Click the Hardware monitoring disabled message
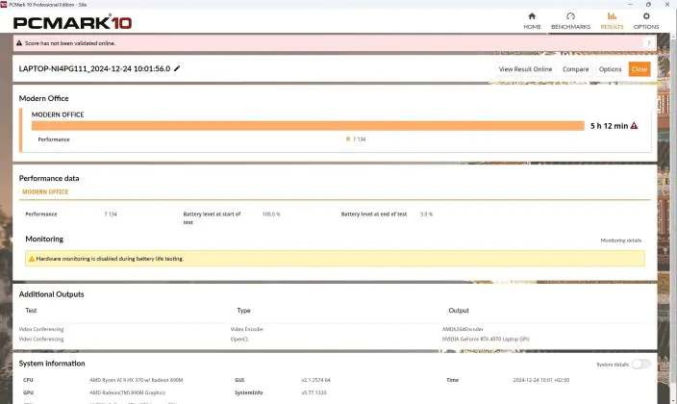 pos(110,259)
